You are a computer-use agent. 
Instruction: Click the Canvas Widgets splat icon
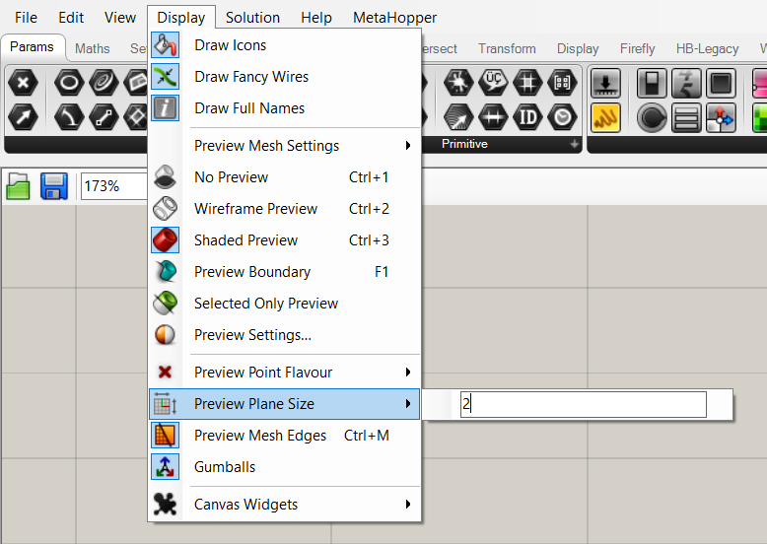tap(165, 505)
